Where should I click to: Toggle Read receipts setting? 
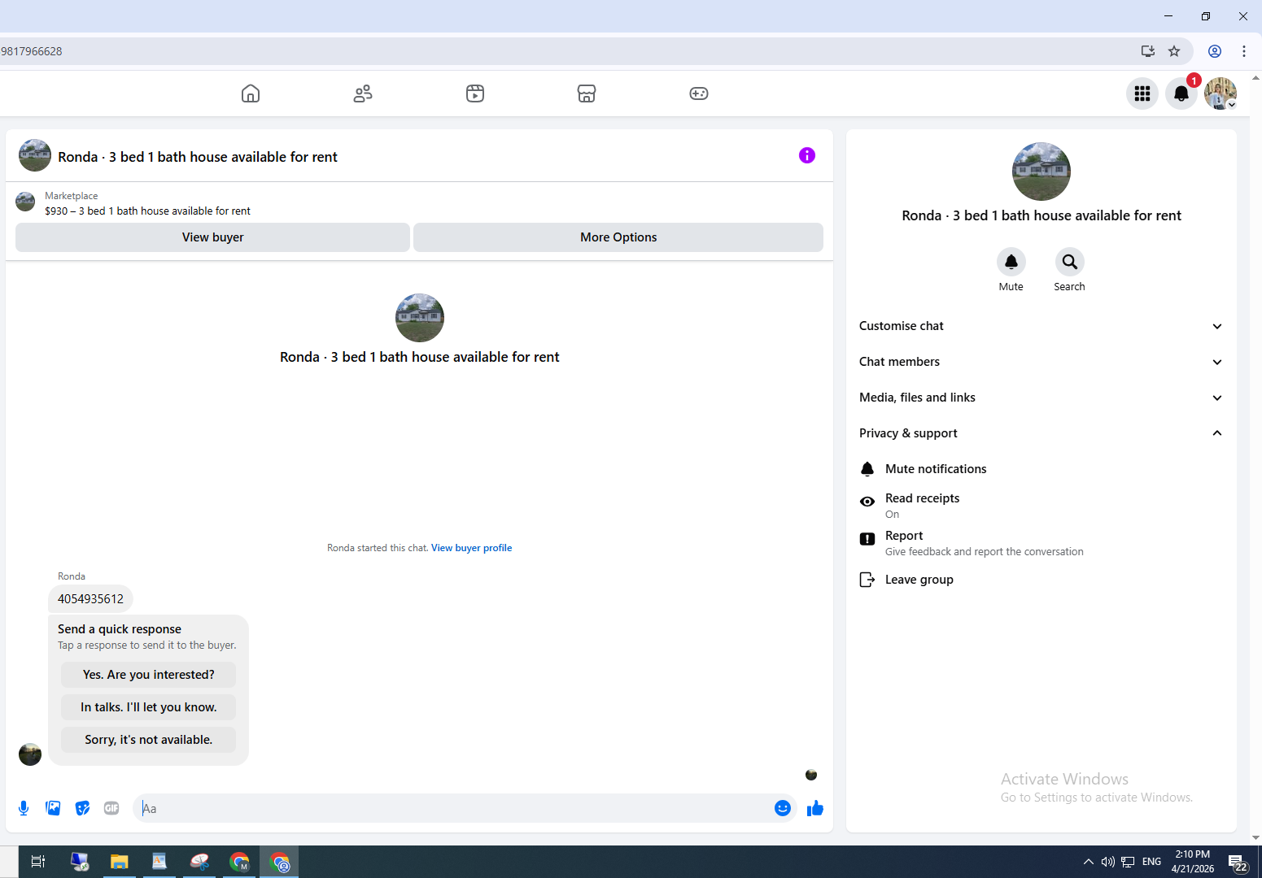click(x=1041, y=505)
